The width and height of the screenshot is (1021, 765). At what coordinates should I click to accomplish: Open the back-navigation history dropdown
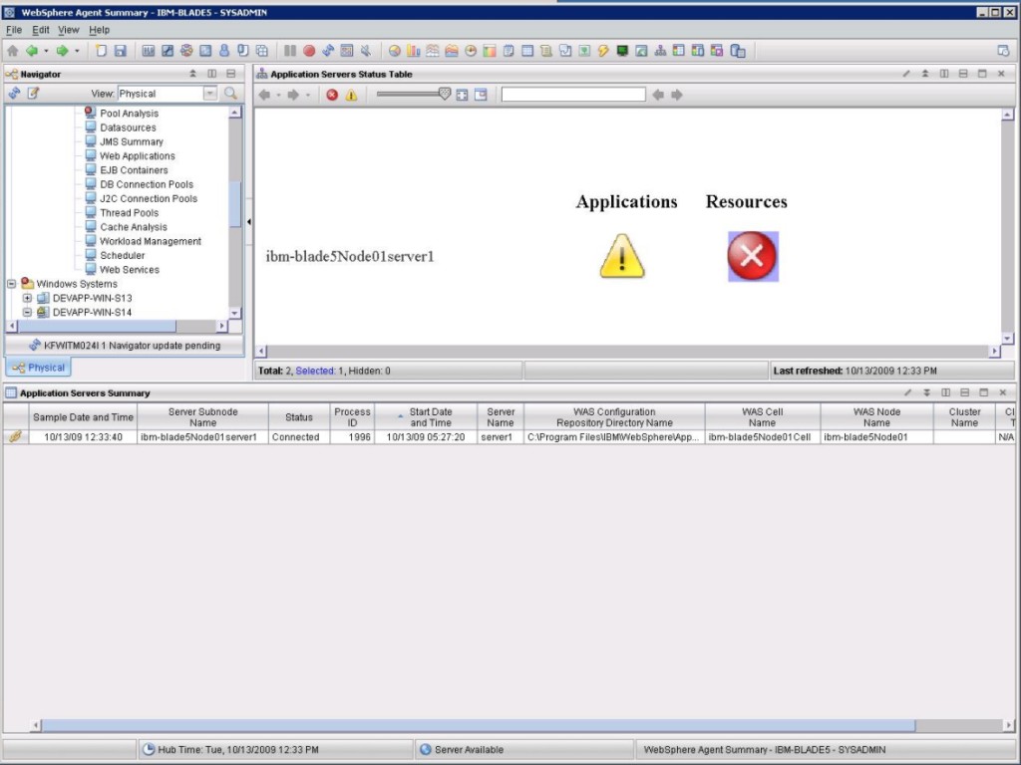(x=44, y=50)
